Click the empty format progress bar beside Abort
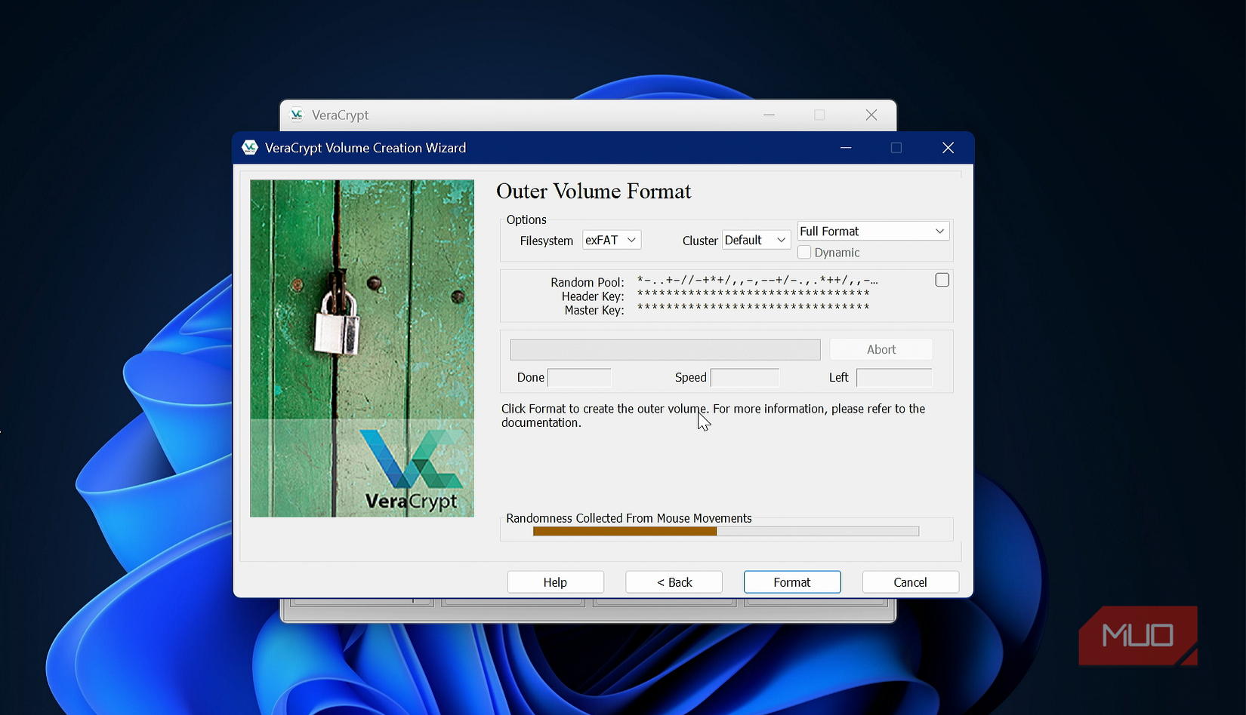This screenshot has height=715, width=1246. (x=664, y=348)
